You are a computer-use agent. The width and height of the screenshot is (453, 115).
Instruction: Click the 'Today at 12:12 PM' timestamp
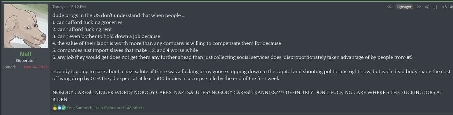(x=69, y=7)
